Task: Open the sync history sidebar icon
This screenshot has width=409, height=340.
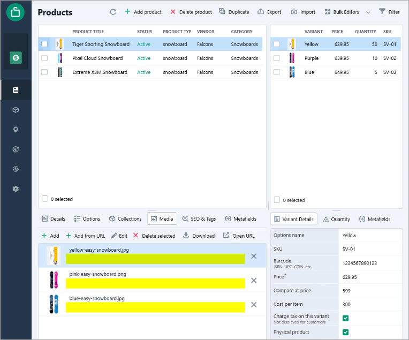Action: point(16,149)
